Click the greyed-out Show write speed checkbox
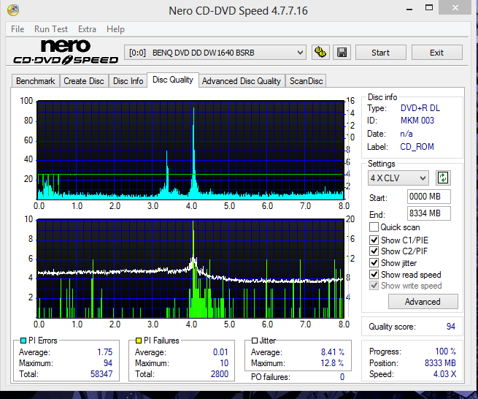The image size is (478, 399). coord(374,286)
